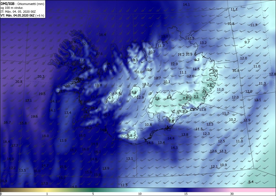Click the map value 14.4
This screenshot has width=276, height=196.
[171, 138]
